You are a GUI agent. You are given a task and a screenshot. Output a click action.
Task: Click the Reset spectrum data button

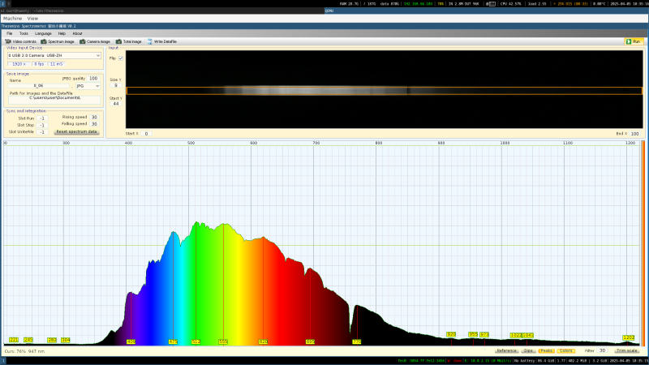click(x=76, y=131)
